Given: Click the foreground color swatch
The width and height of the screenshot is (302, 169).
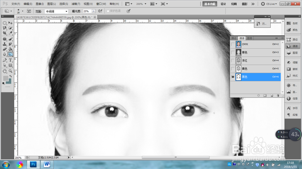Looking at the screenshot, I should (5, 78).
